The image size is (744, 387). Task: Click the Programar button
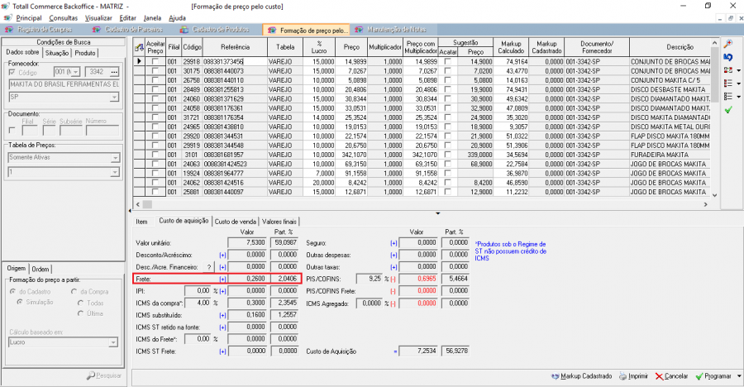(x=712, y=375)
